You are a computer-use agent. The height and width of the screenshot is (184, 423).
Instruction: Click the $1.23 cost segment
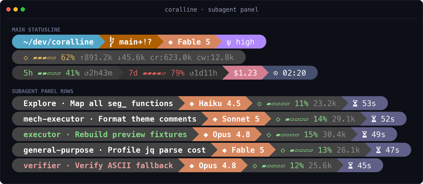click(245, 73)
